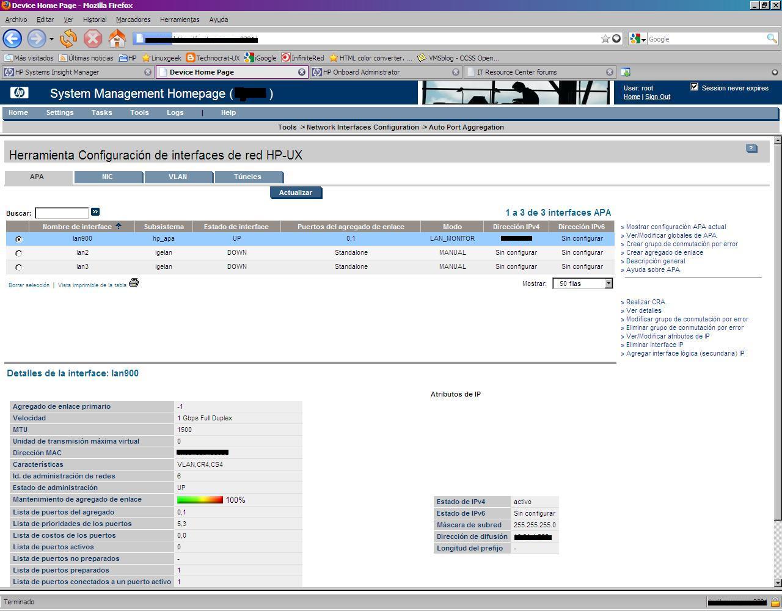This screenshot has height=611, width=782.
Task: Click the Sign Out link
Action: [x=657, y=97]
